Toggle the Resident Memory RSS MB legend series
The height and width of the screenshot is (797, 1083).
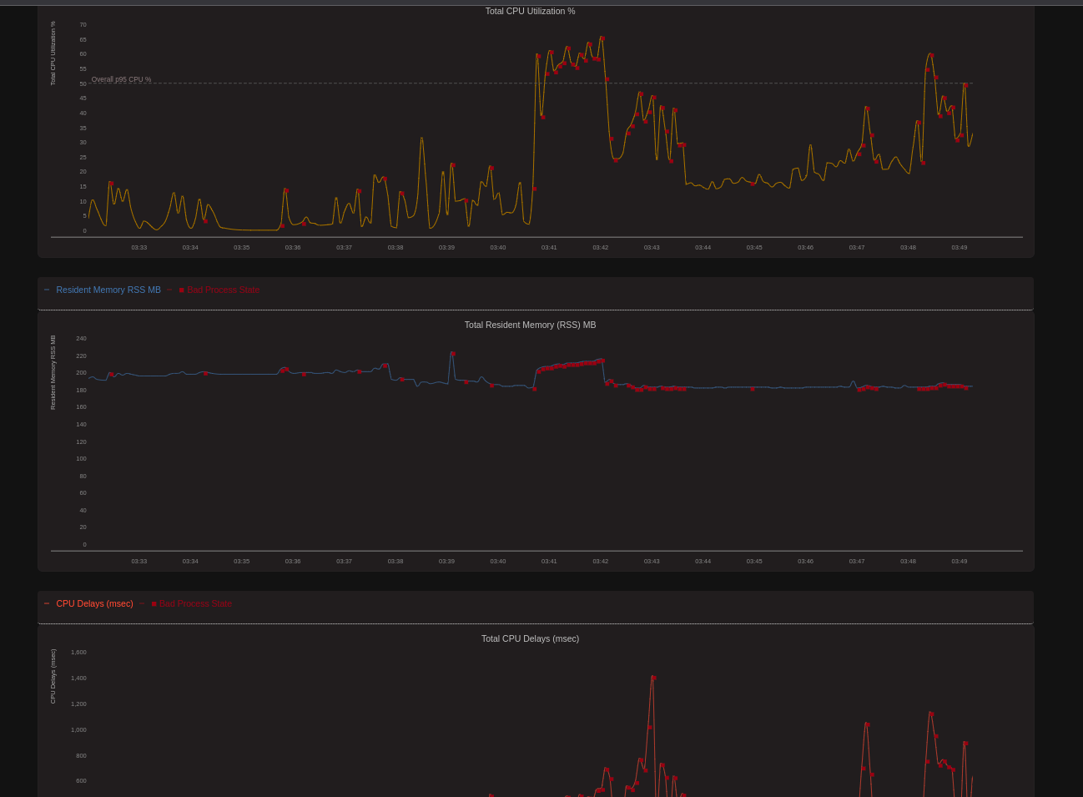[x=108, y=290]
